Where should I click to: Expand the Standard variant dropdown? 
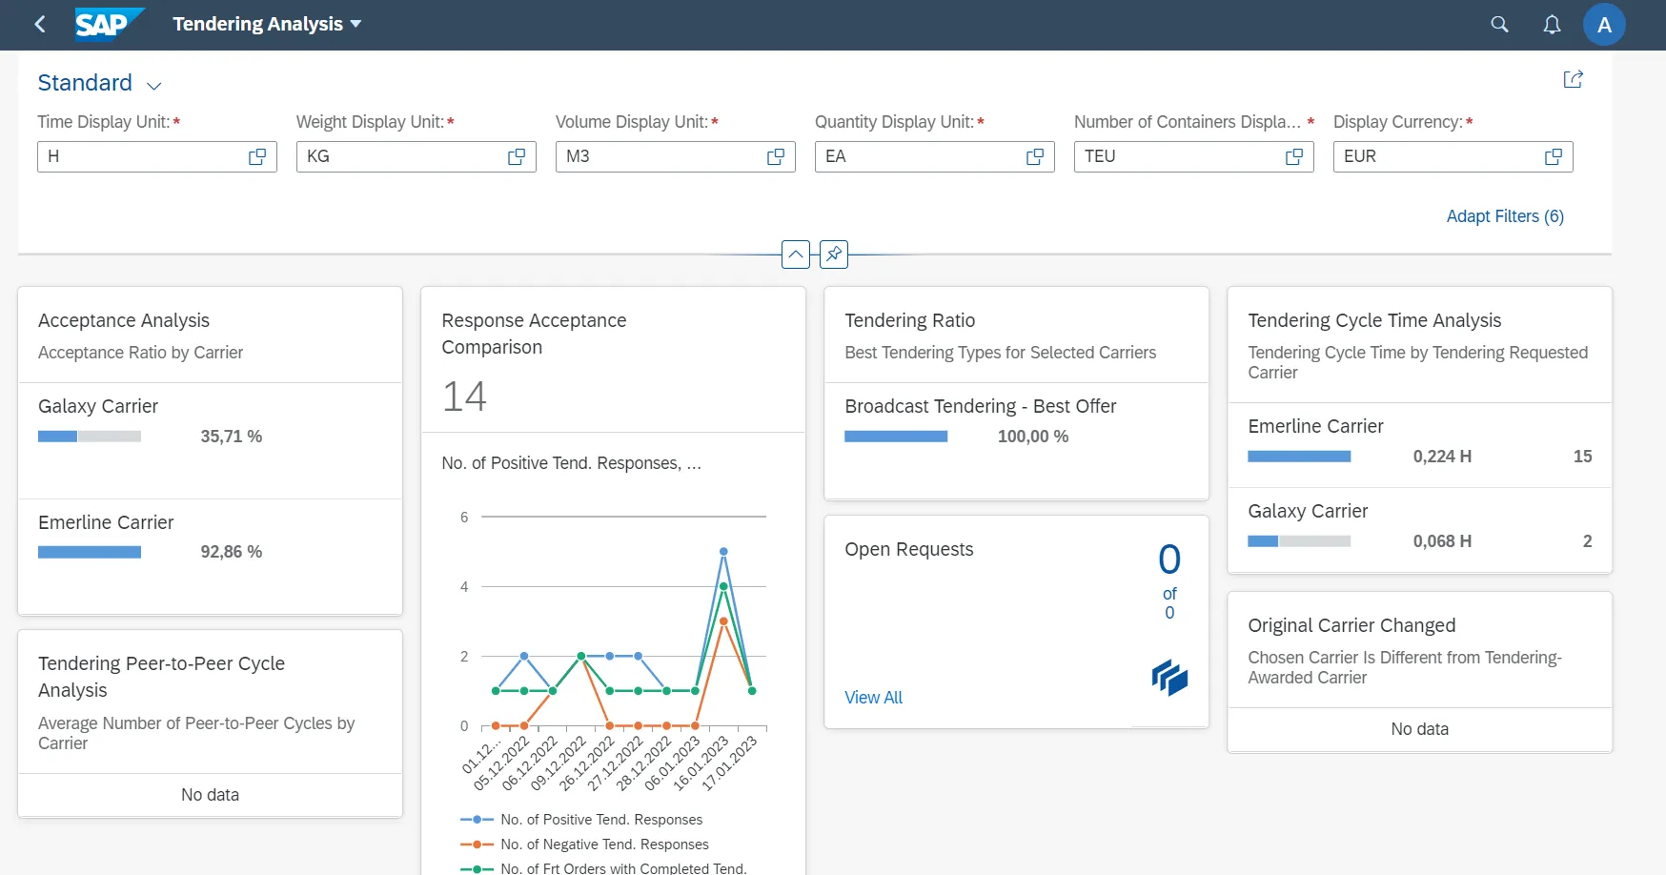click(x=154, y=85)
